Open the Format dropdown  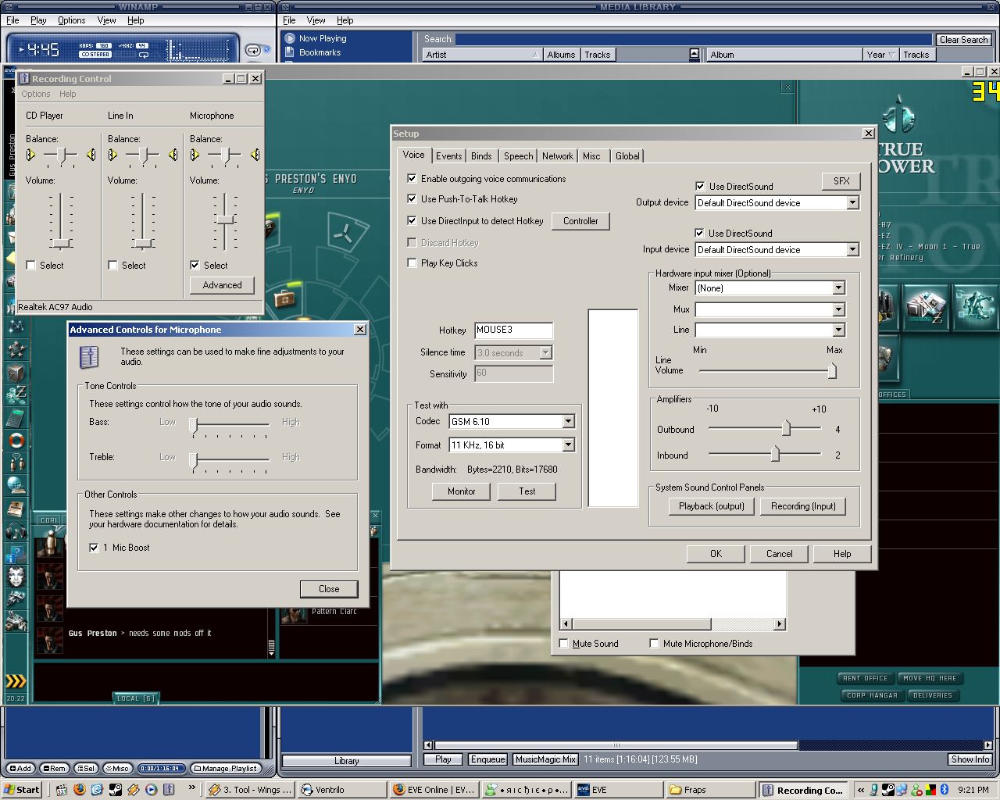point(568,445)
